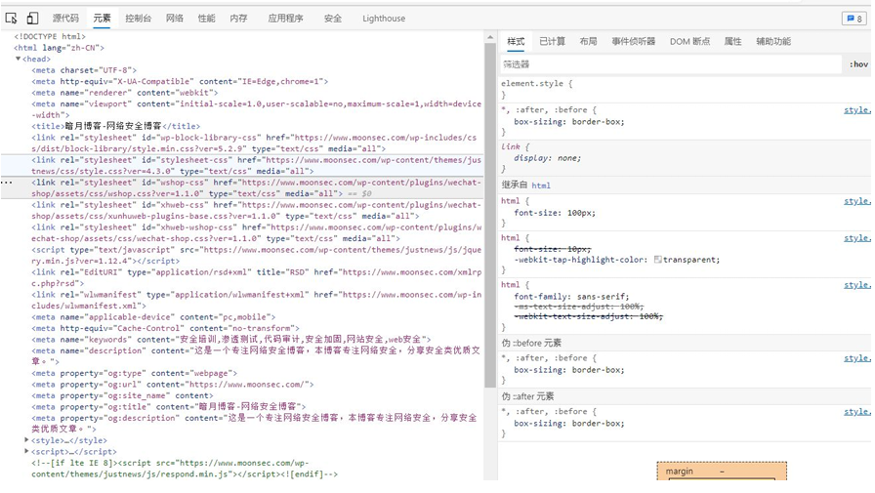
Task: Select the meta Cache-Control node
Action: 165,328
